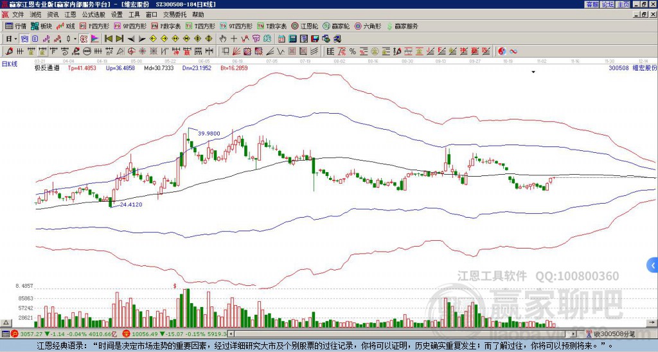Click the 39.9800 high price label
The height and width of the screenshot is (352, 658).
(x=209, y=134)
